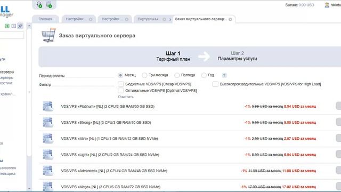Select the Месяц payment period
Screen dimensions: 341x192
pyautogui.click(x=120, y=75)
